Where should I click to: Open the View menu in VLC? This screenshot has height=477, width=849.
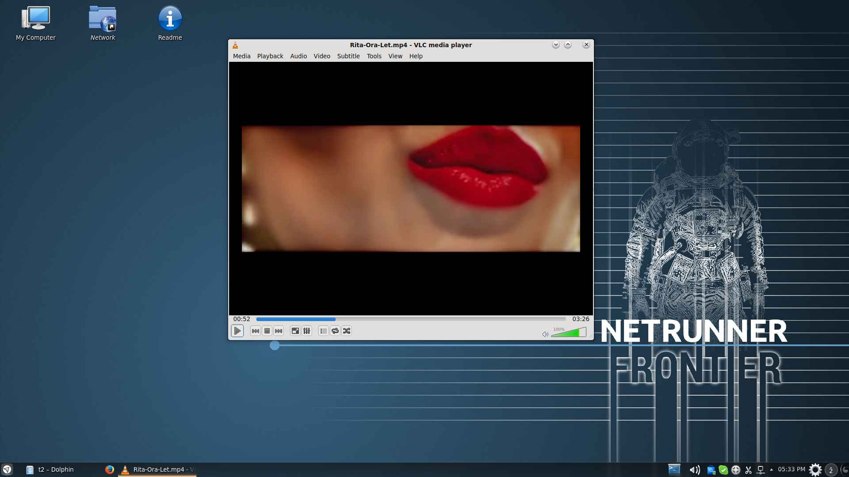click(x=395, y=56)
